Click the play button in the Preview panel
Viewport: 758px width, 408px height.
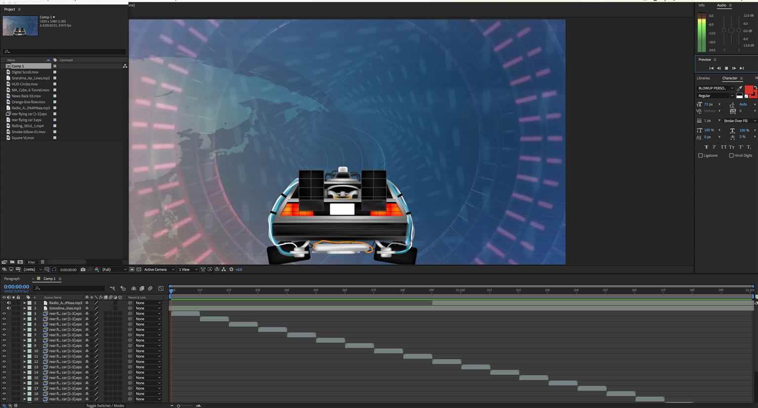pyautogui.click(x=726, y=68)
